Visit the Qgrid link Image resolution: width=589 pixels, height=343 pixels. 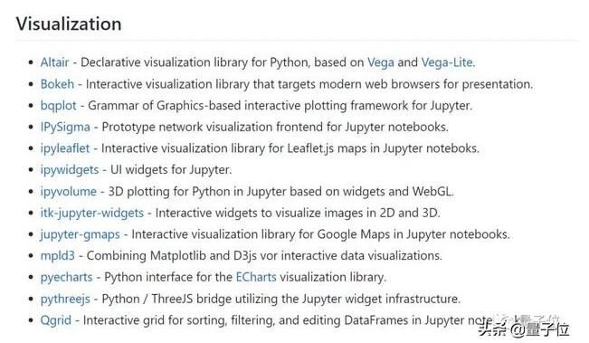tap(55, 320)
